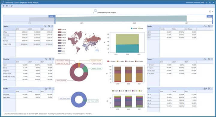The height and width of the screenshot is (117, 216).
Task: Click the pencil edit icon in the toolbar
Action: tap(12, 6)
